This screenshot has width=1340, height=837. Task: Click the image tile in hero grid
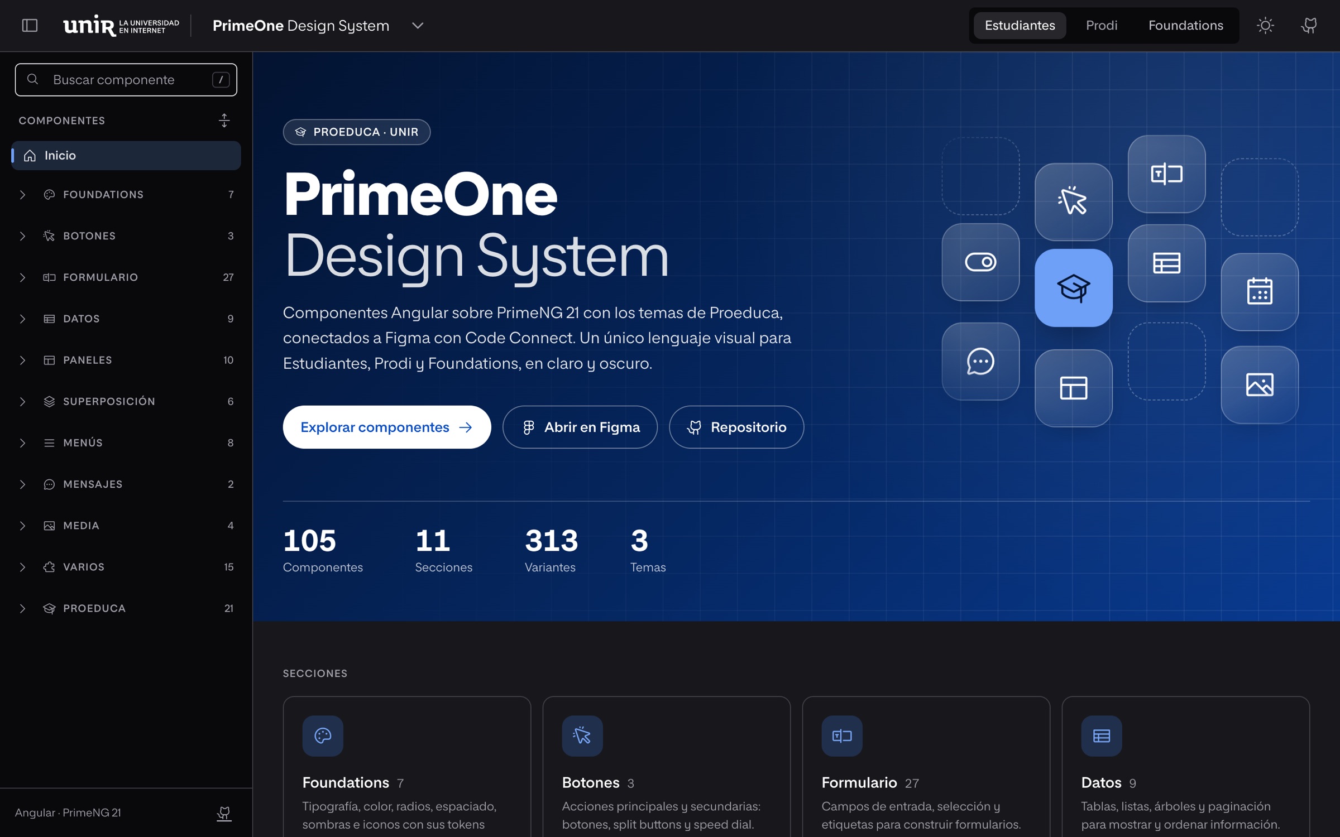click(x=1260, y=385)
